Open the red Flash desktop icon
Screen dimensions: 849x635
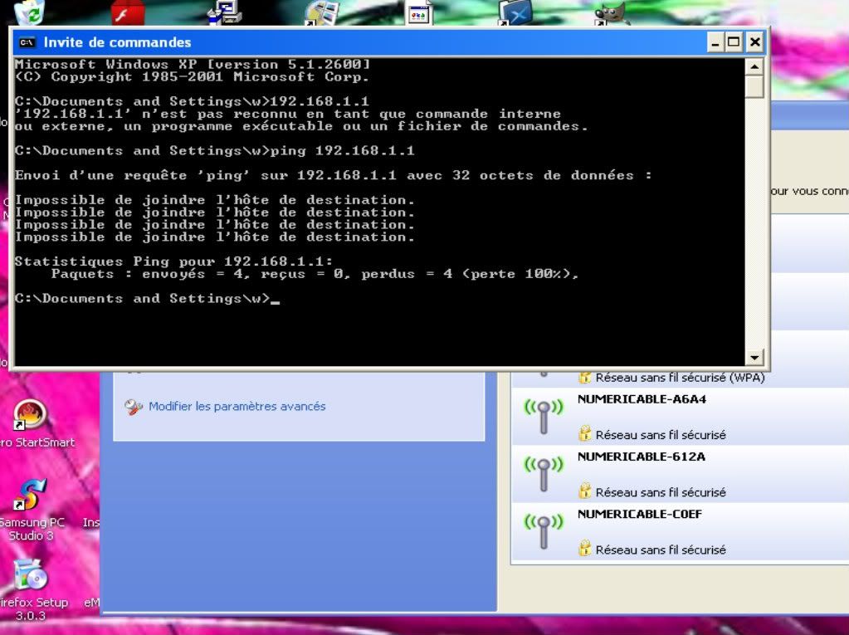[128, 12]
